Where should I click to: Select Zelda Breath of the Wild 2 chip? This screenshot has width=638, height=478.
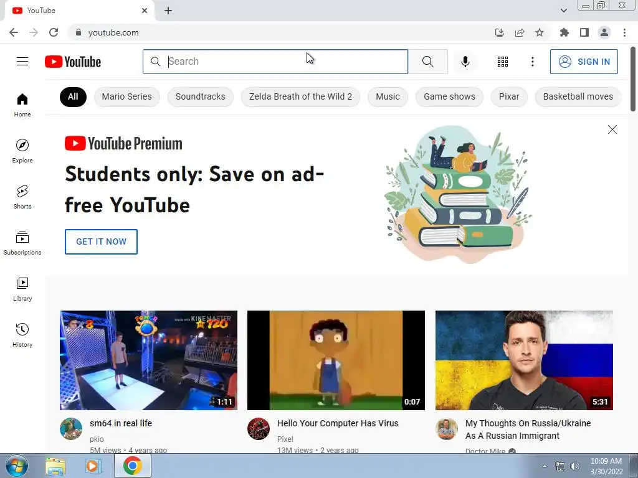click(300, 96)
